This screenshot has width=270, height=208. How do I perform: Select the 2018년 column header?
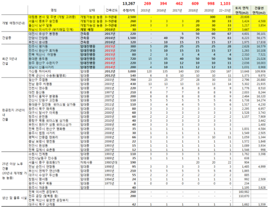[193, 10]
